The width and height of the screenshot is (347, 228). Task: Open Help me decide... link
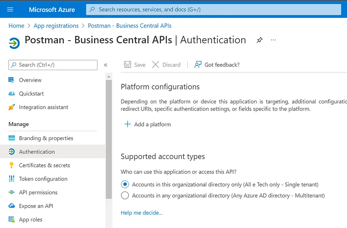pos(141,213)
